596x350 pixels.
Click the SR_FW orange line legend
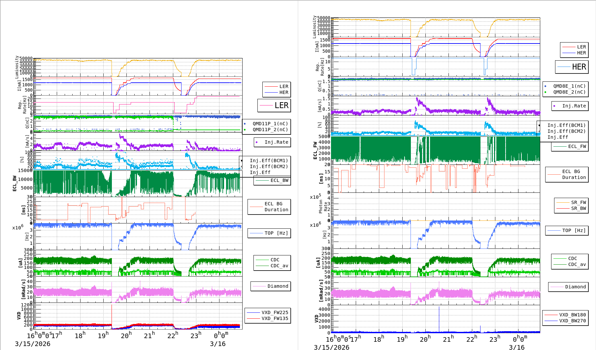tap(578, 202)
